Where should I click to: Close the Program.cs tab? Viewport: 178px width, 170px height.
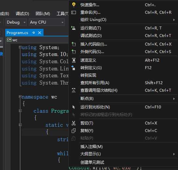click(40, 33)
